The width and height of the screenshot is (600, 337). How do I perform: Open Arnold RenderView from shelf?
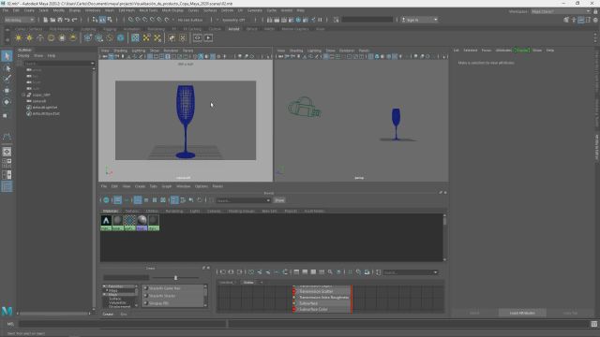(x=198, y=37)
